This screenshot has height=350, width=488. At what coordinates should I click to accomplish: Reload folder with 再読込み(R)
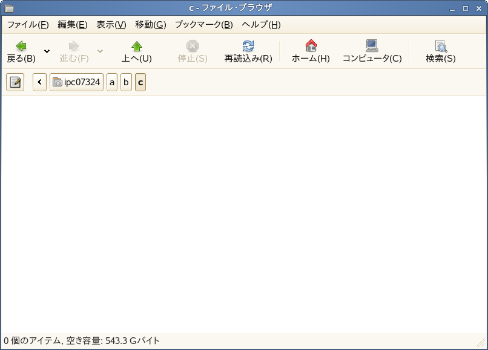(x=248, y=51)
